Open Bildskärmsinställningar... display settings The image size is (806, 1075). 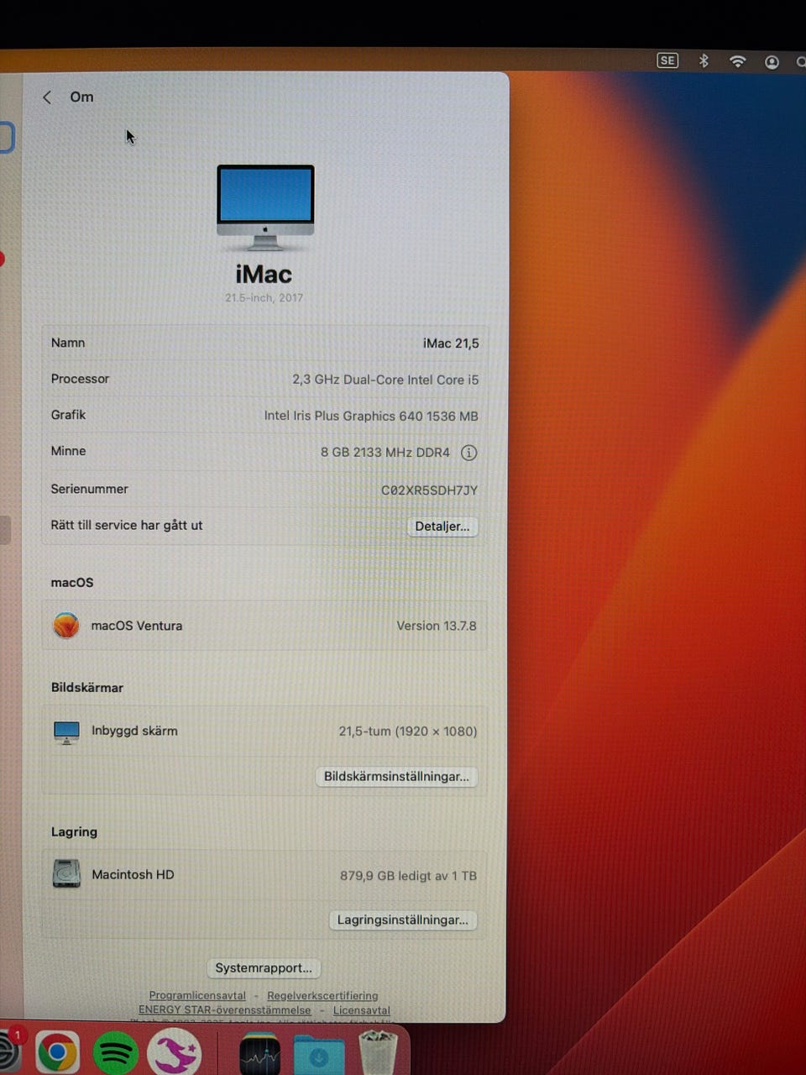pos(397,776)
